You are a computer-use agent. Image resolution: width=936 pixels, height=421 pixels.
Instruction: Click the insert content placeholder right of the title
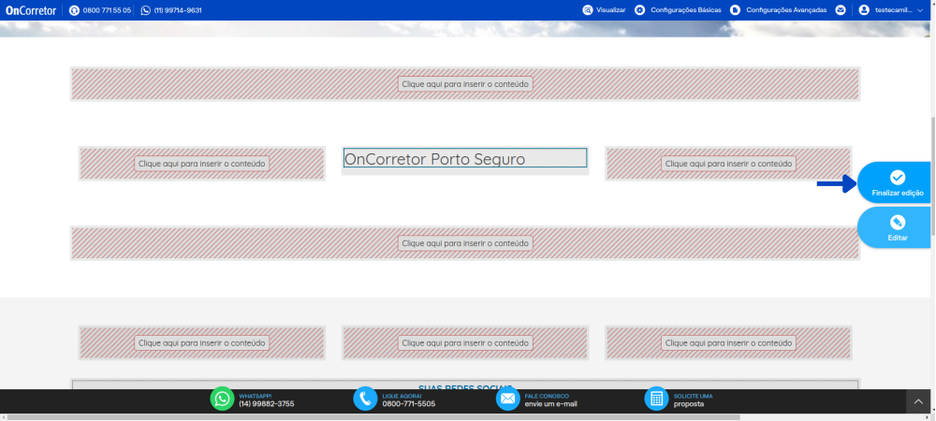coord(728,164)
